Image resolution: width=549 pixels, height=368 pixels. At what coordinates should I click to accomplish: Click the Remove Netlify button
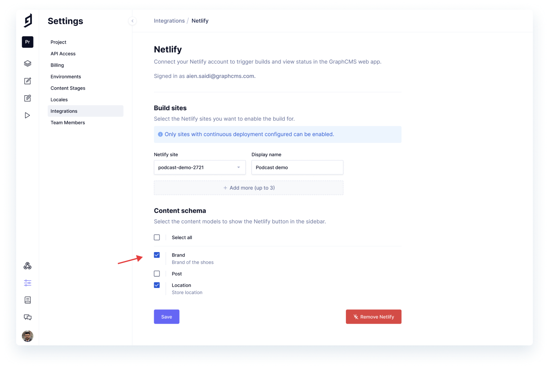click(373, 317)
